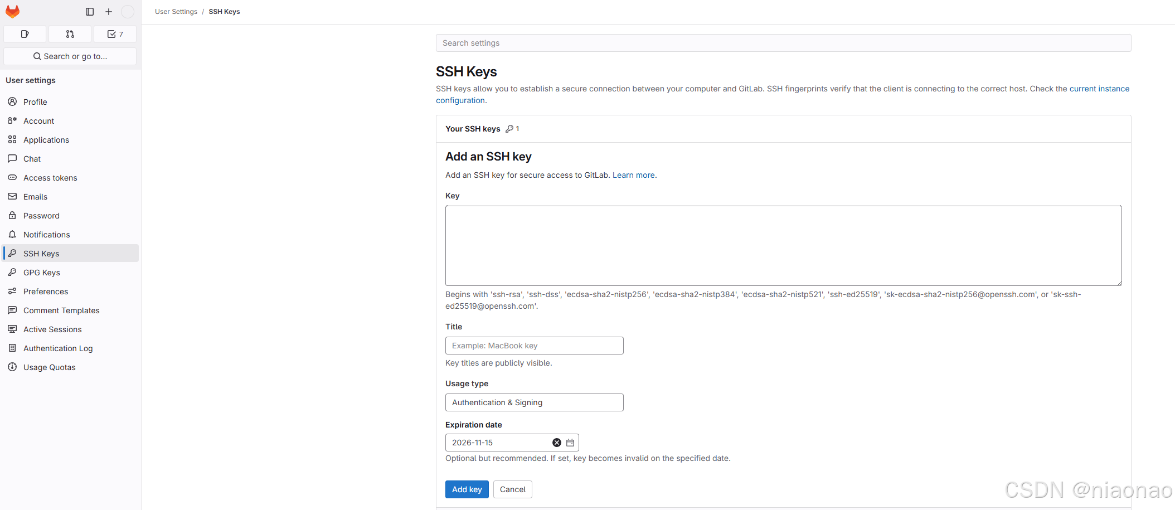The image size is (1175, 510).
Task: Click the Add key button
Action: pos(467,489)
